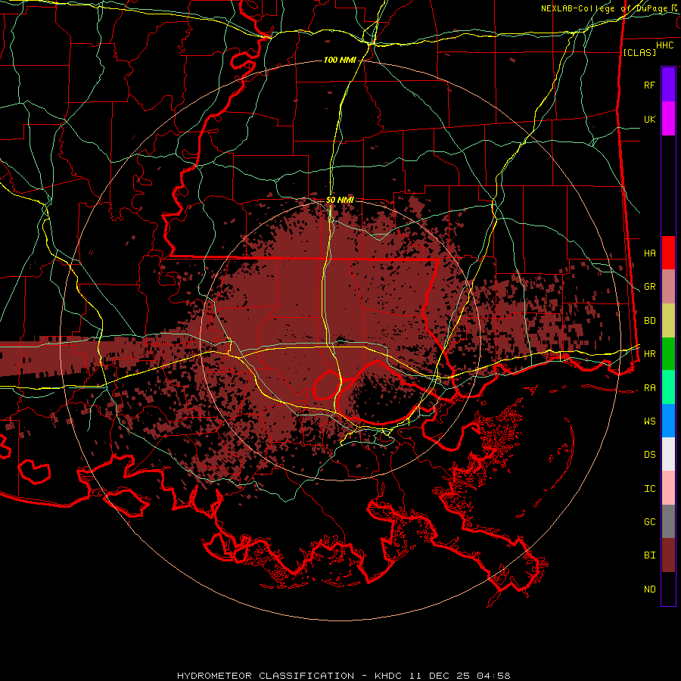Click the 50 NMI range ring label
681x681 pixels.
click(x=340, y=200)
